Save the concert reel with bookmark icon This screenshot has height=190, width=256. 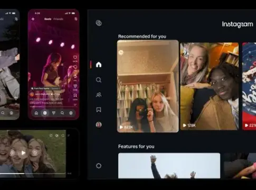pyautogui.click(x=75, y=96)
